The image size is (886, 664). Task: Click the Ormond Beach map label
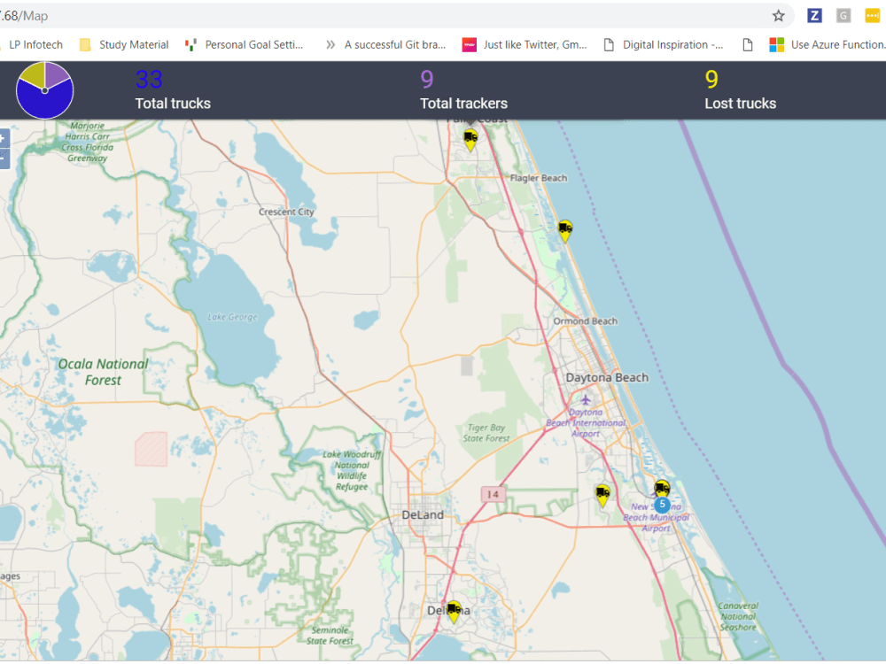[586, 320]
